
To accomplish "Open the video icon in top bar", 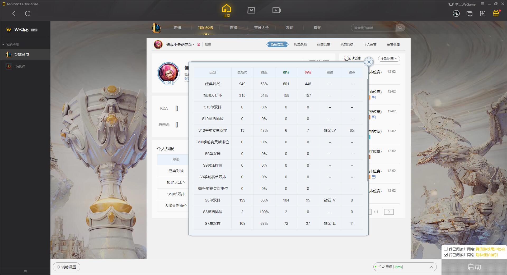I will (276, 10).
